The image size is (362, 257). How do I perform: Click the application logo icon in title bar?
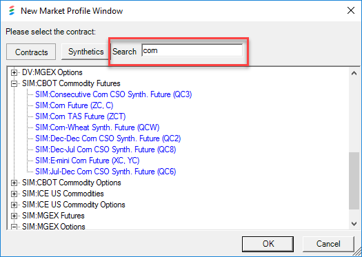click(12, 10)
